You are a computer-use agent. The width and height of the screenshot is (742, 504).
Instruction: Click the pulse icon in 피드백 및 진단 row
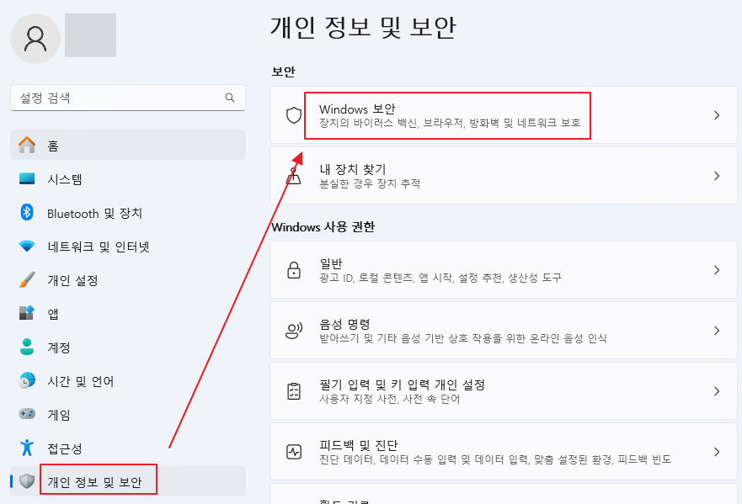point(294,452)
